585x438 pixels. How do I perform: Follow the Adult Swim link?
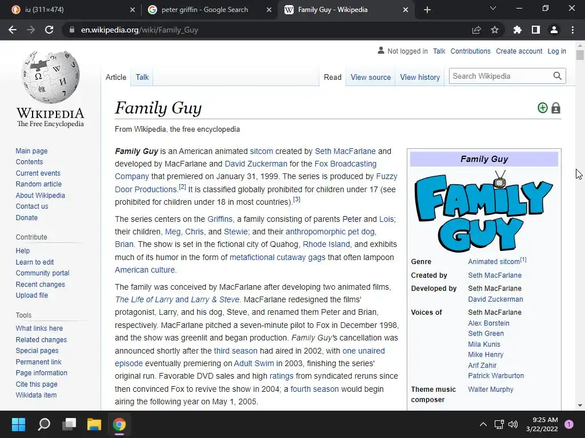pyautogui.click(x=254, y=363)
